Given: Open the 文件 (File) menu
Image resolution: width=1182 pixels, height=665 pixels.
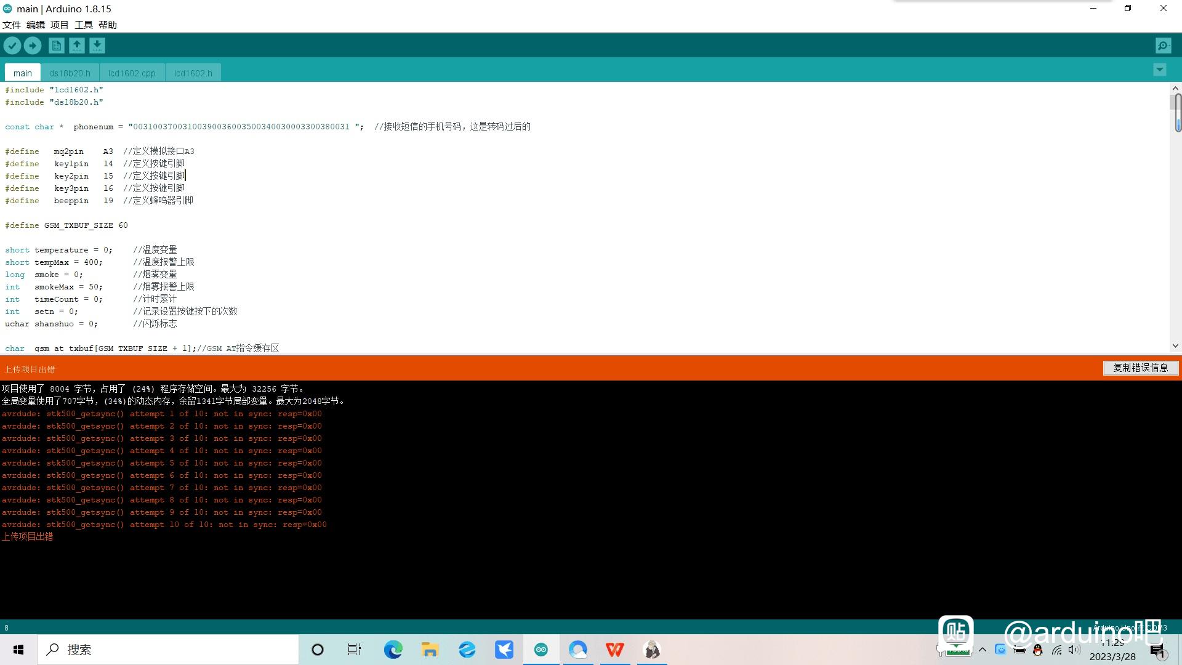Looking at the screenshot, I should point(12,25).
